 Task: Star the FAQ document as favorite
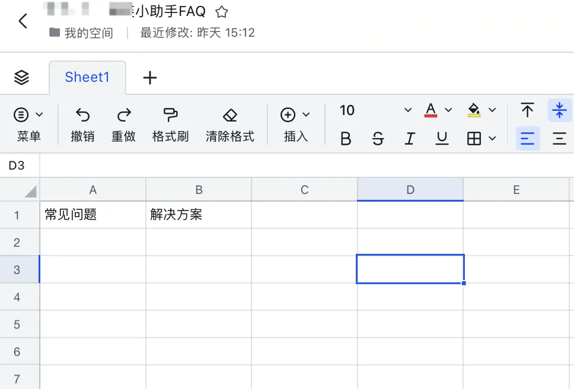point(221,12)
